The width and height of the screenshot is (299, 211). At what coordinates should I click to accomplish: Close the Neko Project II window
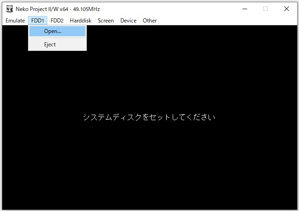[x=287, y=9]
